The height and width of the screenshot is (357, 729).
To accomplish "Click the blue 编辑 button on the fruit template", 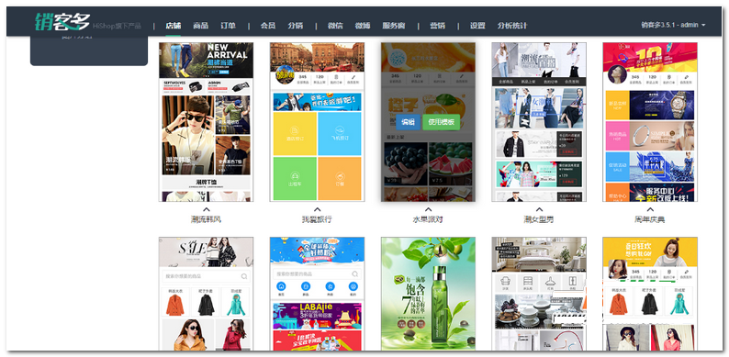I will (408, 122).
